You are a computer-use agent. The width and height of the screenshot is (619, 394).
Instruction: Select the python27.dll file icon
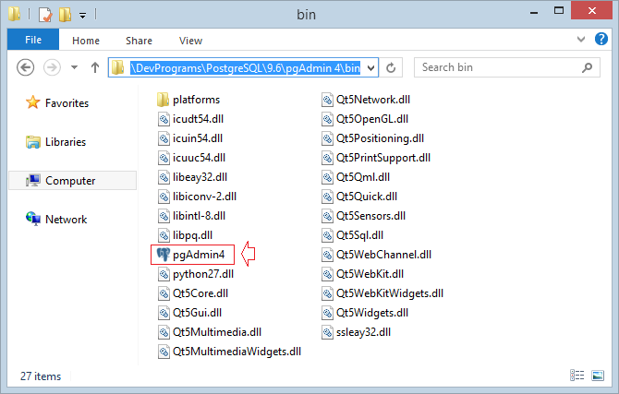click(x=164, y=274)
